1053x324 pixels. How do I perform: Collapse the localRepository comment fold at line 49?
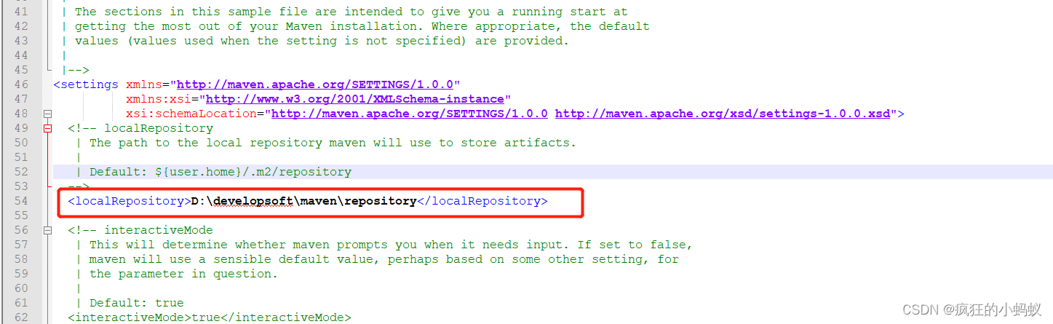[48, 128]
